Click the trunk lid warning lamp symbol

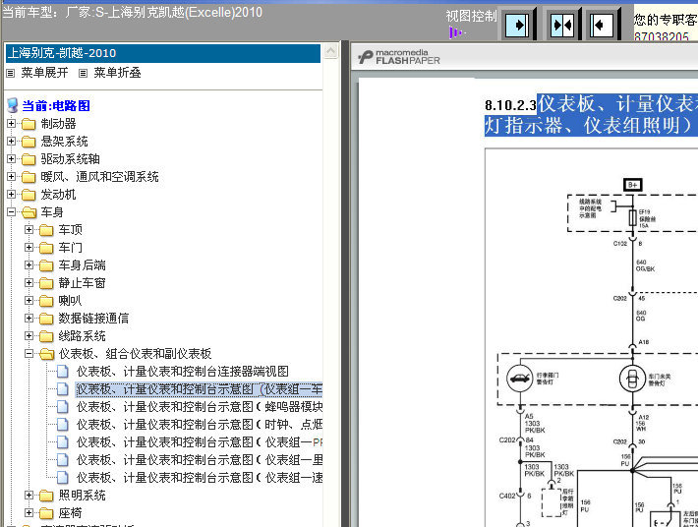click(519, 379)
